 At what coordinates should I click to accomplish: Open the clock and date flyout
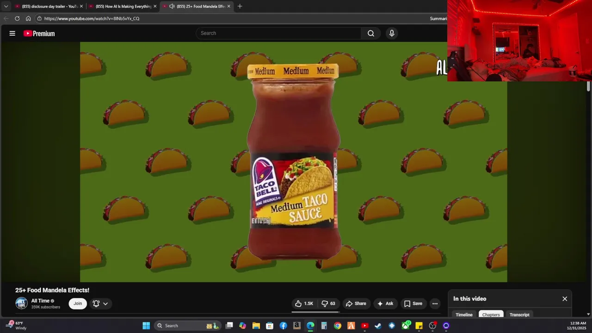(576, 326)
